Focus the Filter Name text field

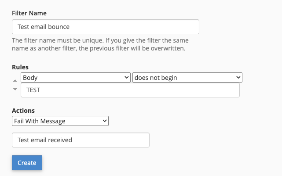click(x=106, y=27)
